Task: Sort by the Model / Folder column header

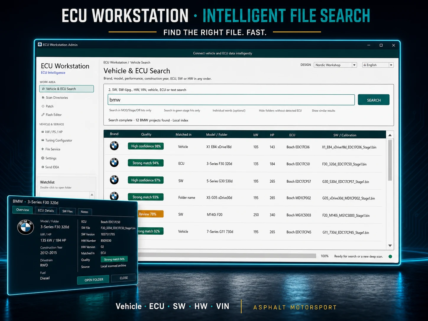Action: [x=217, y=134]
